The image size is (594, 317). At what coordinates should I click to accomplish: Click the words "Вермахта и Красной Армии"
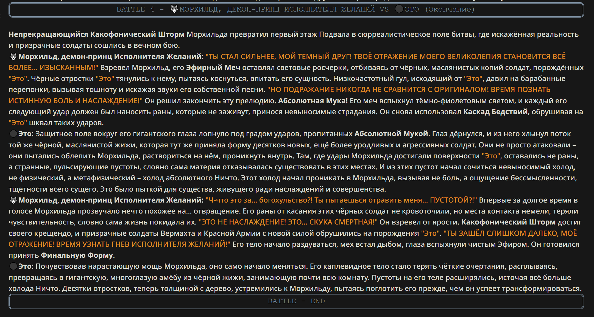(x=210, y=233)
